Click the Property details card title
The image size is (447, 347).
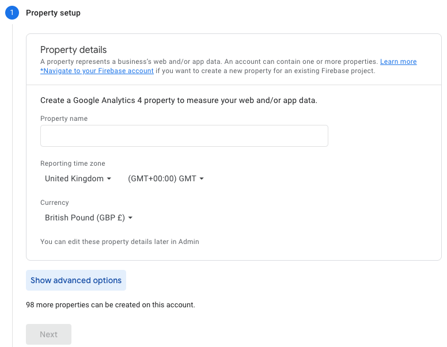click(73, 50)
